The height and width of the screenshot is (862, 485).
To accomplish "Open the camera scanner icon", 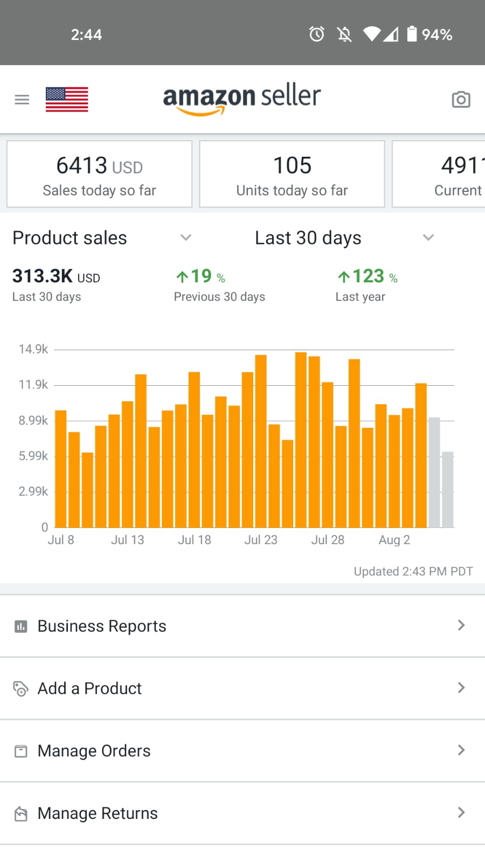I will [x=461, y=100].
